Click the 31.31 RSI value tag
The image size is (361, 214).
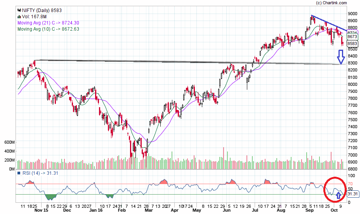point(352,194)
